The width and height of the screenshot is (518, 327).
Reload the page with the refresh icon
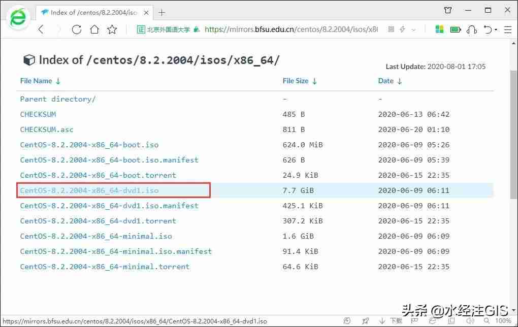tap(77, 29)
